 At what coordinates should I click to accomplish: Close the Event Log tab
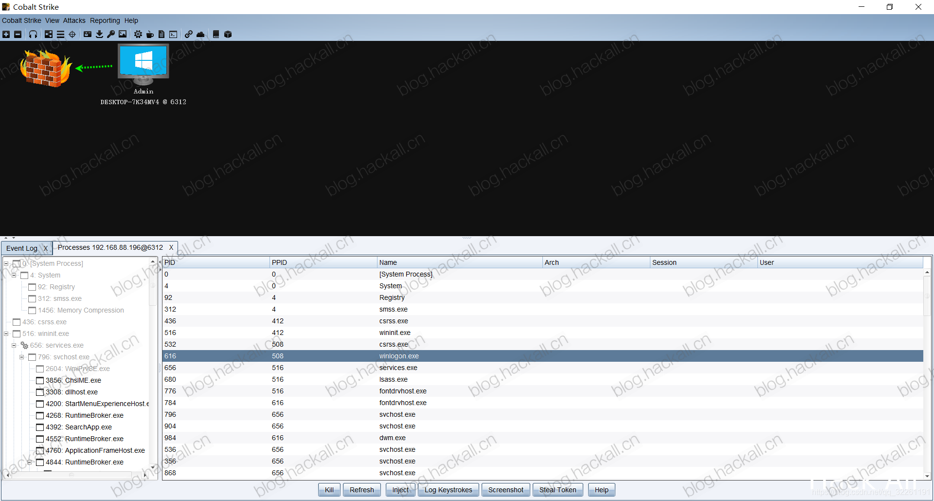click(46, 248)
